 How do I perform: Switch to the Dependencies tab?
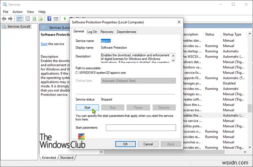pos(126,32)
